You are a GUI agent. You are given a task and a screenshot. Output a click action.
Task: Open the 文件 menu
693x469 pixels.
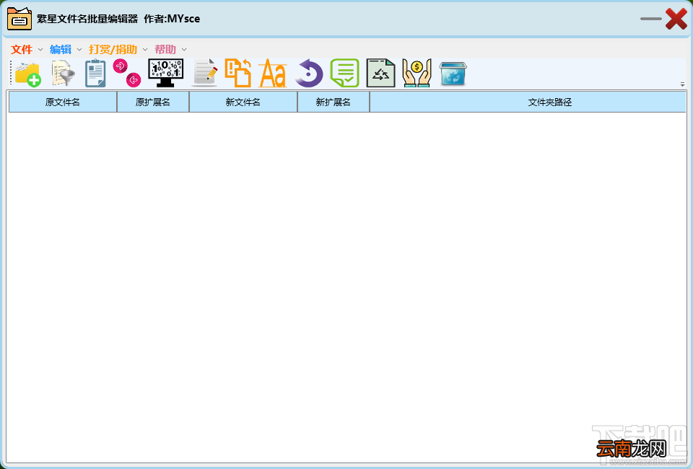click(22, 50)
